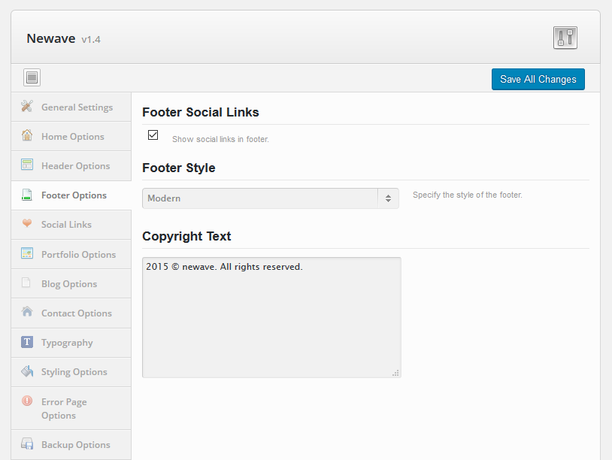
Task: Click the Copyright textarea resize handle
Action: pyautogui.click(x=395, y=373)
